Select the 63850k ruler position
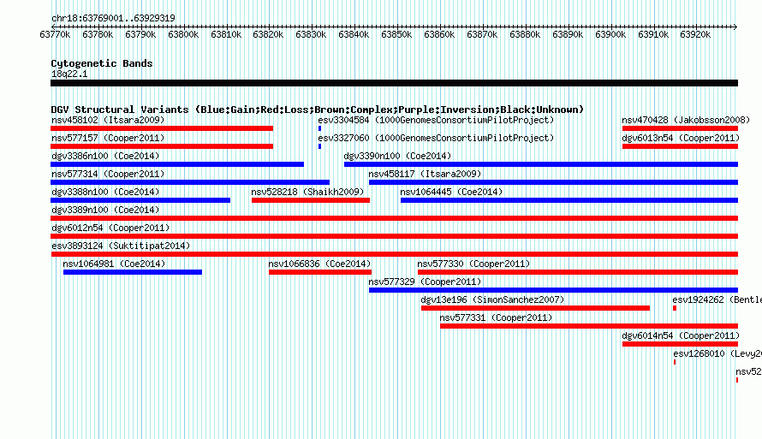 coord(396,34)
